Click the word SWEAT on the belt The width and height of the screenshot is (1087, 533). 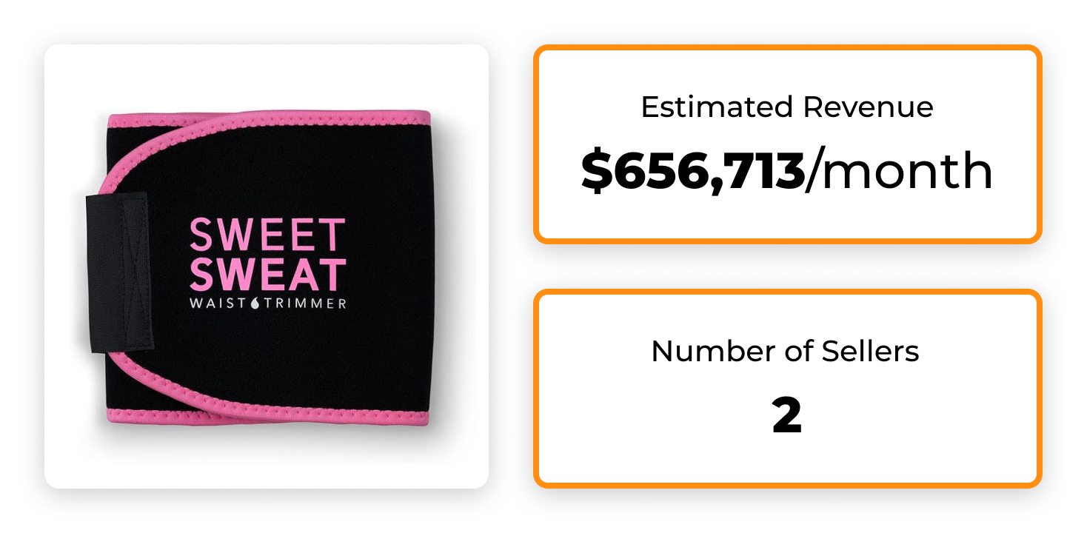coord(267,274)
